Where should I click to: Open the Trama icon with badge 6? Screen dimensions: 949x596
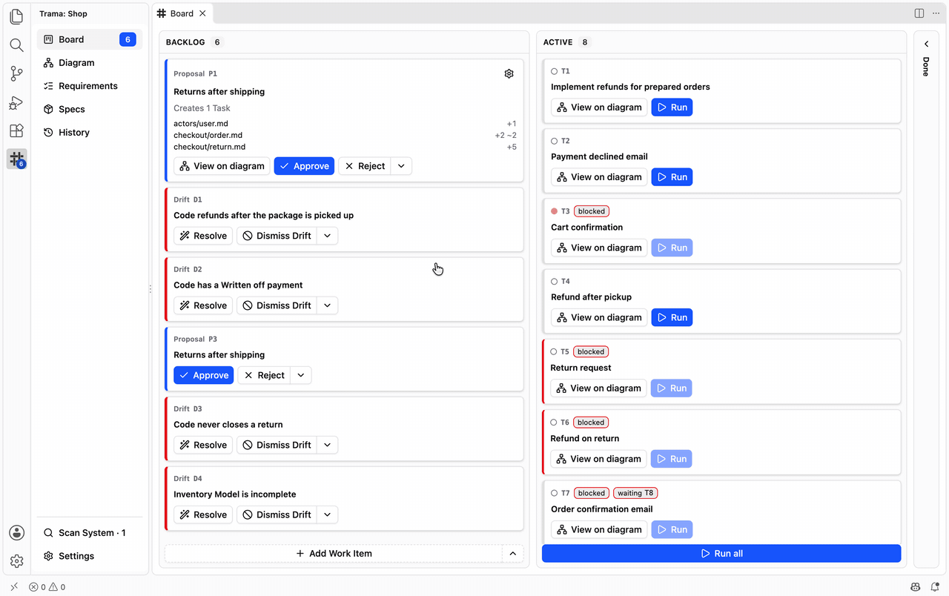click(16, 159)
